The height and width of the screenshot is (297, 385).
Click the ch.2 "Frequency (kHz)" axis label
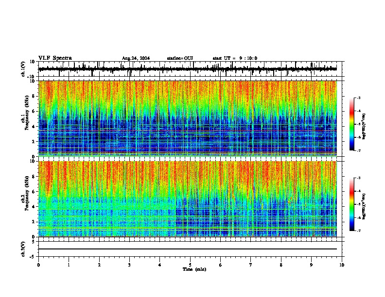27,193
